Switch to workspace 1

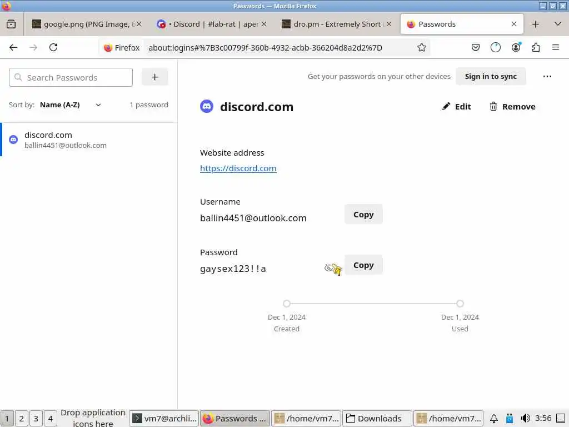pyautogui.click(x=7, y=419)
